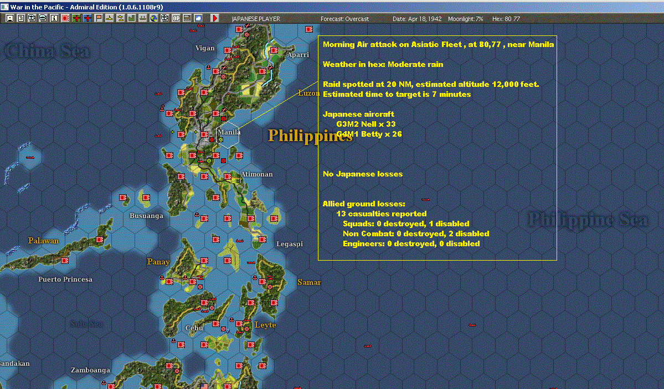
Task: Click the Date: Apr 18, 1942 text
Action: (417, 19)
